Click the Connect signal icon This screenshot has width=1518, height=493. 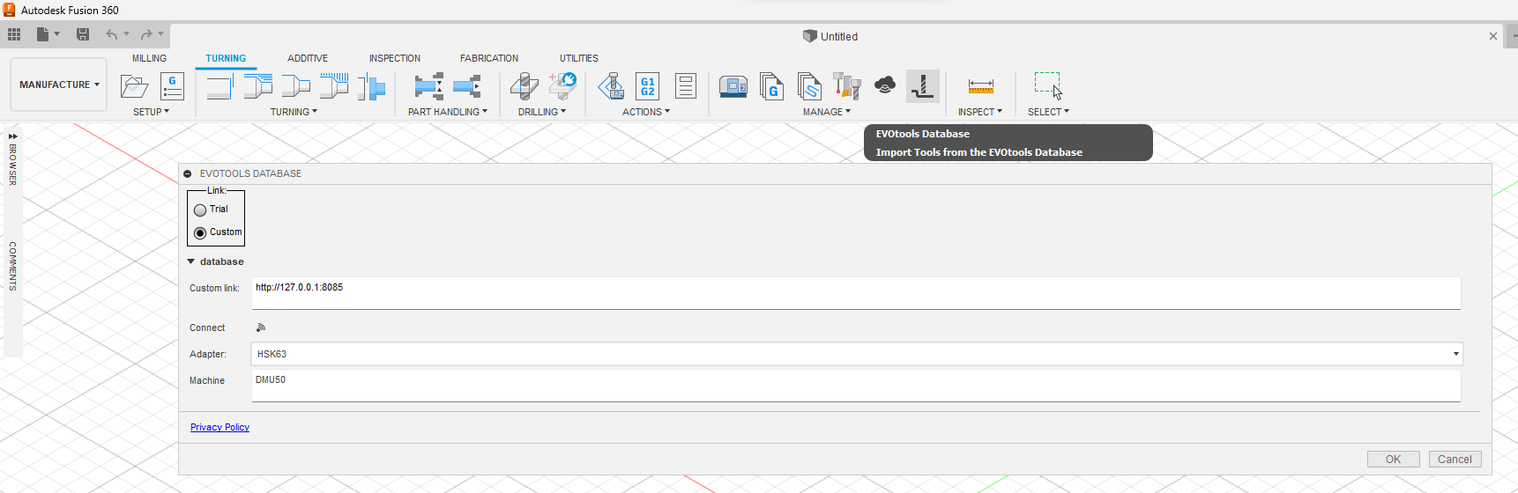click(x=261, y=327)
